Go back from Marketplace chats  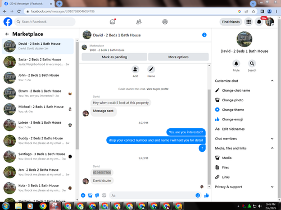click(x=7, y=34)
